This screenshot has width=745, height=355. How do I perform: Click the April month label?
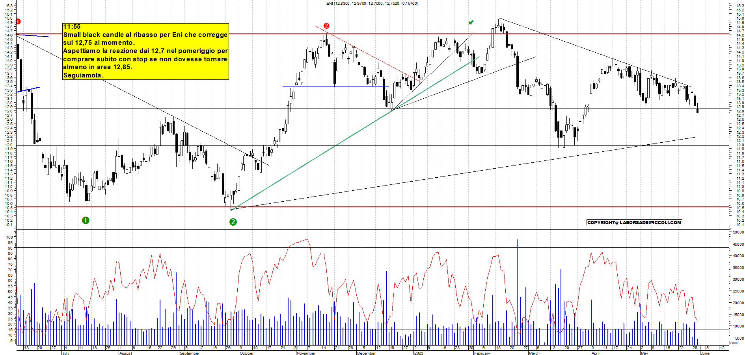pos(595,353)
